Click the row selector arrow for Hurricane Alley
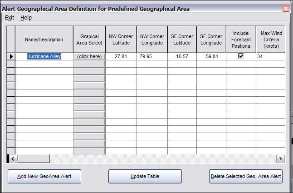This screenshot has height=193, width=293. click(x=11, y=57)
